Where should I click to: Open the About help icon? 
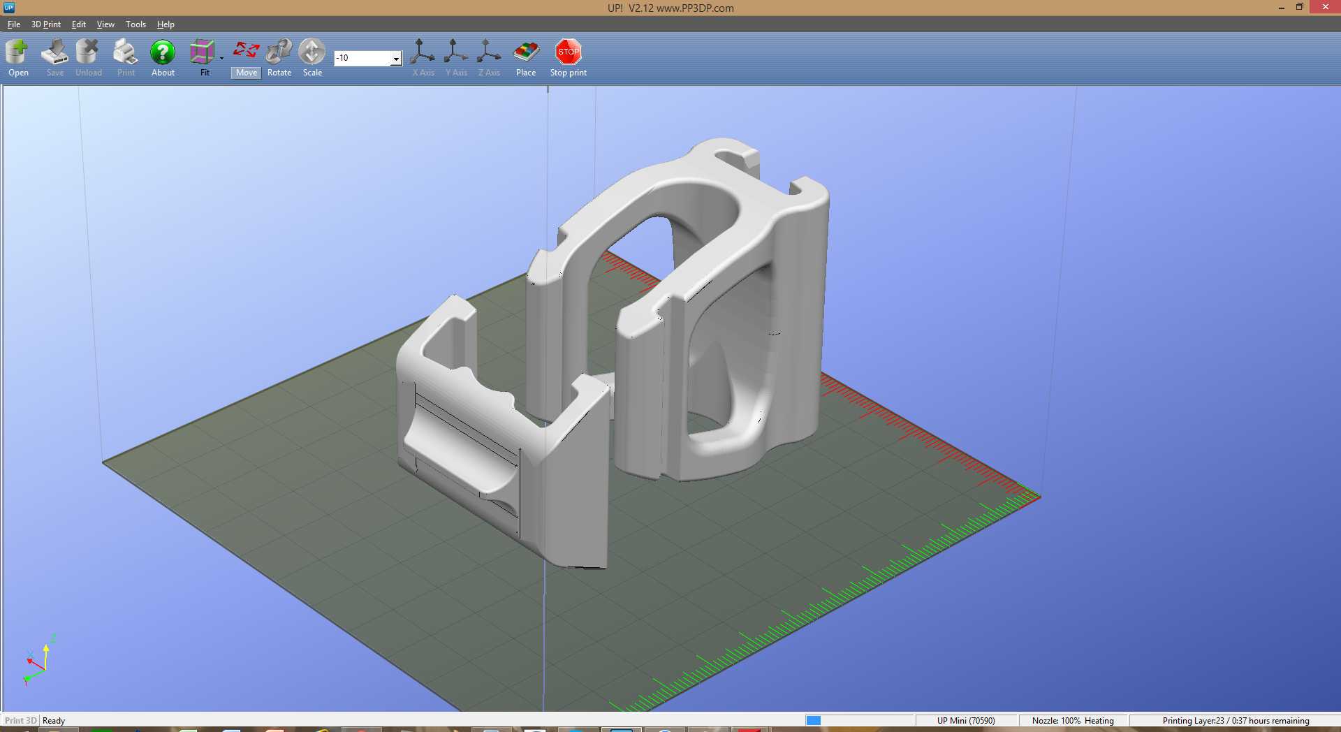click(x=163, y=57)
